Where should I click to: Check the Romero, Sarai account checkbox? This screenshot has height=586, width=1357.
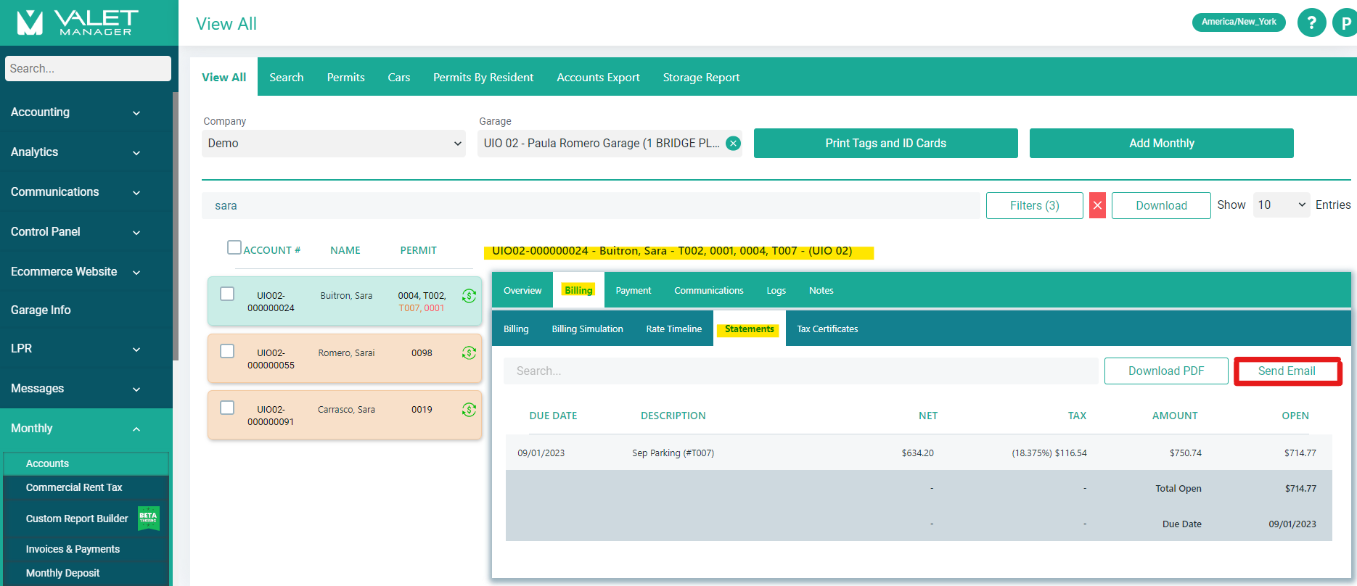point(227,351)
